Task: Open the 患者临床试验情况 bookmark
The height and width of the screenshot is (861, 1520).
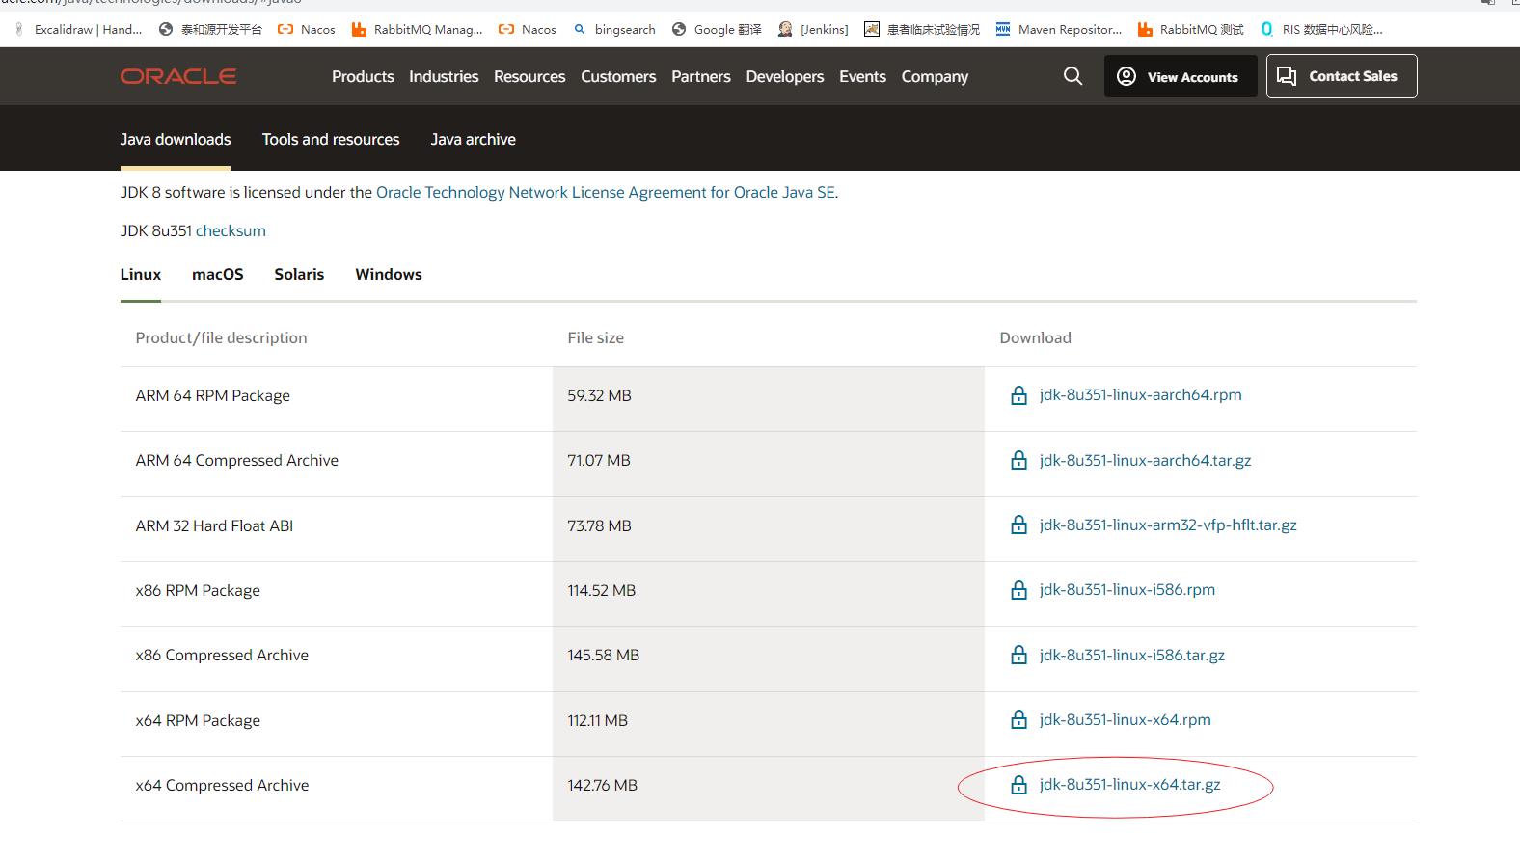Action: [x=922, y=29]
